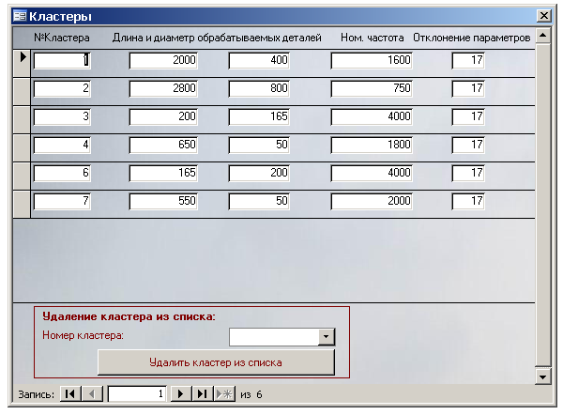Image resolution: width=563 pixels, height=415 pixels.
Task: Click length field 165 in cluster 6 row
Action: [163, 173]
